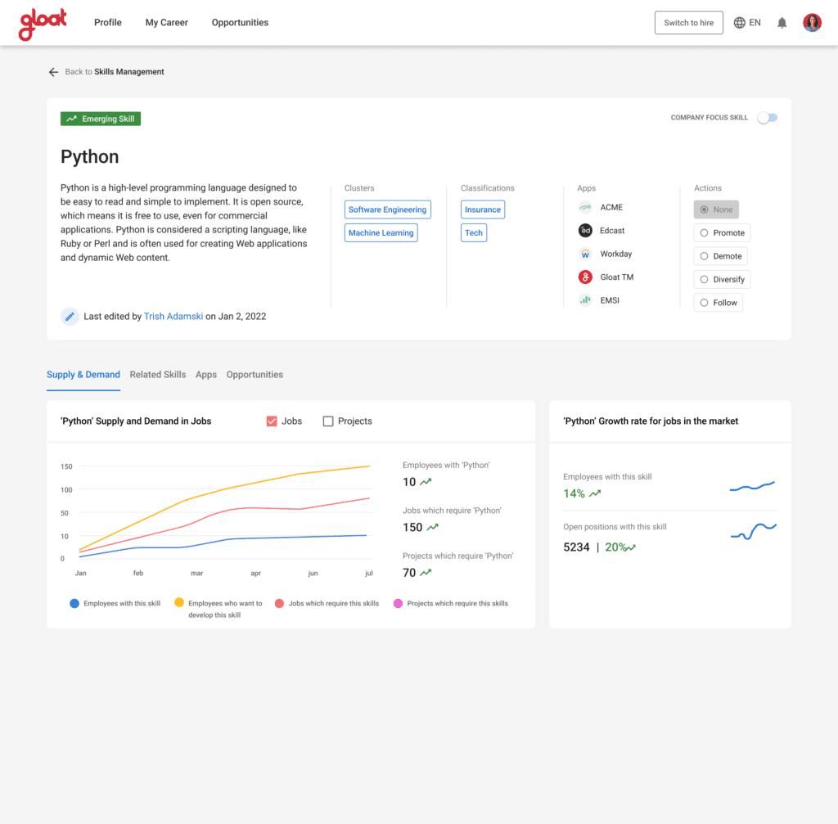Click the EMSI app icon
838x824 pixels.
pos(585,300)
